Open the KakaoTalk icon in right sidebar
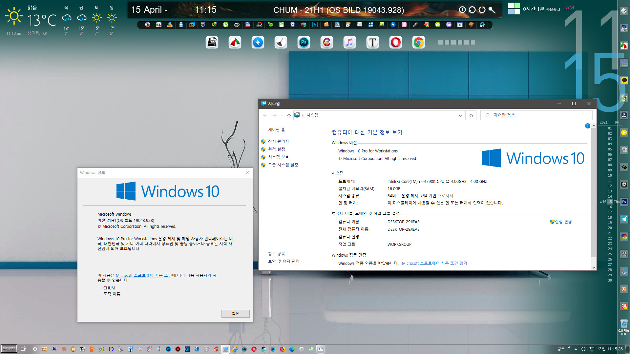Viewport: 630px width, 354px height. [x=624, y=81]
